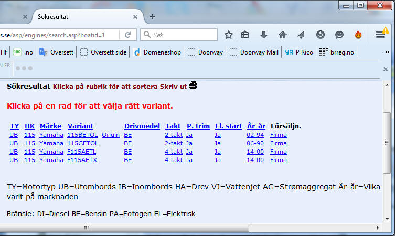Viewport: 395px width, 236px height.
Task: Close the Sökresultat tab
Action: click(x=135, y=16)
